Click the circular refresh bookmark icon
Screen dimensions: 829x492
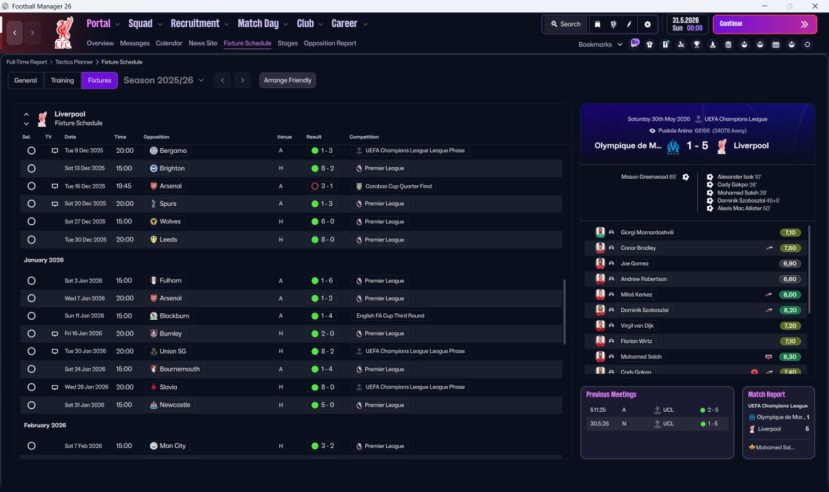click(807, 45)
